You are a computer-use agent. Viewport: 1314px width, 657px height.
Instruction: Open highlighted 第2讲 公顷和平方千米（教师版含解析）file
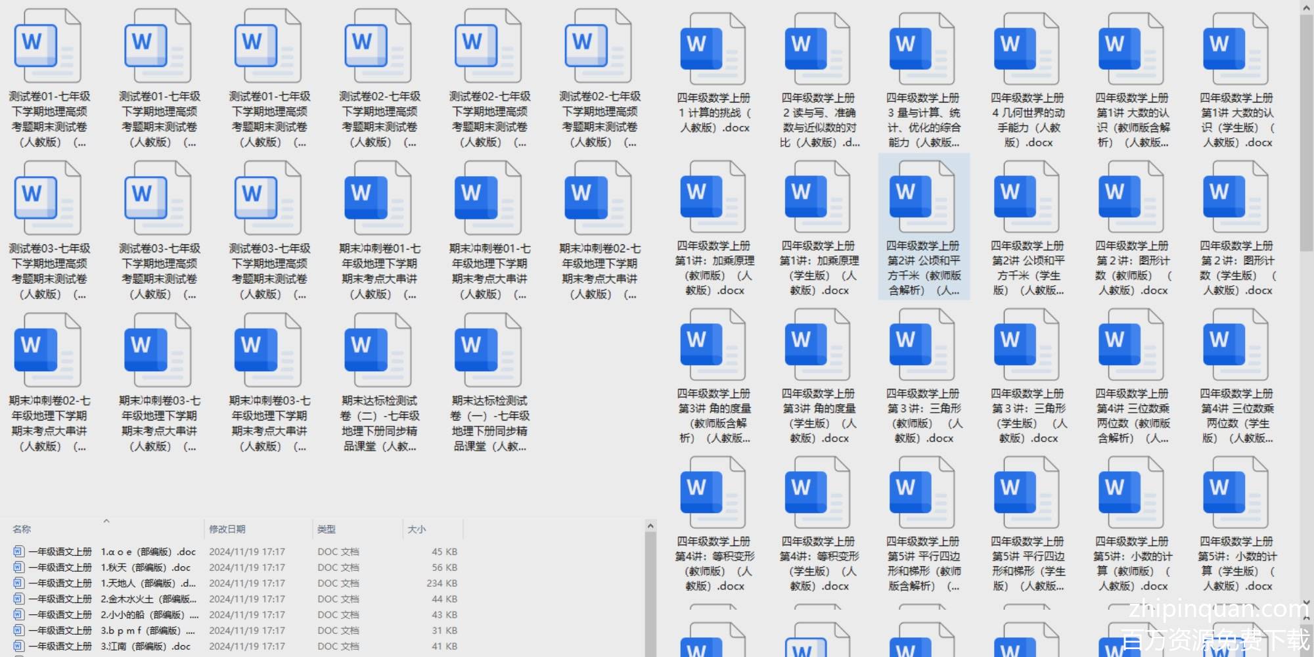[x=922, y=197]
